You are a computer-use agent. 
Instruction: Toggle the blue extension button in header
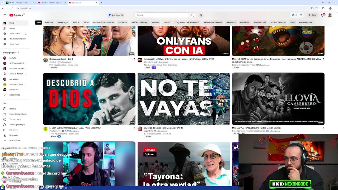pyautogui.click(x=293, y=15)
